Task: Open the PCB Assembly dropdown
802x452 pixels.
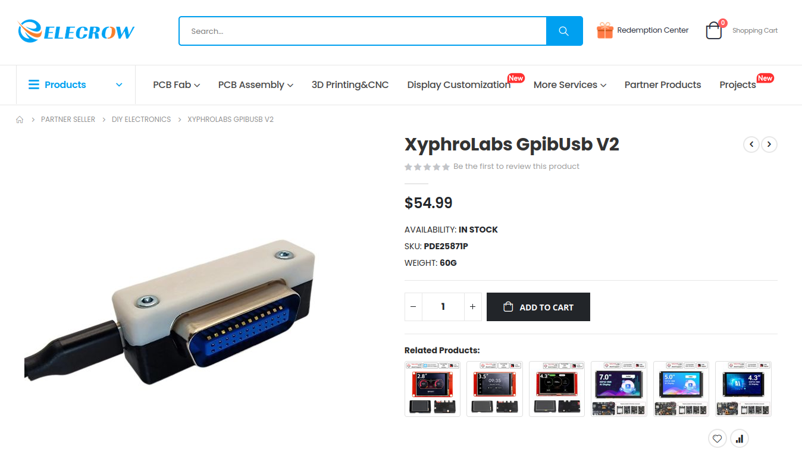Action: 256,85
